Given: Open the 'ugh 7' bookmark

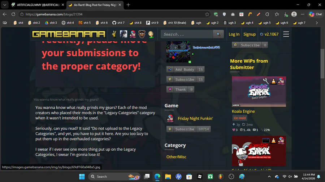Looking at the screenshot, I should [299, 23].
